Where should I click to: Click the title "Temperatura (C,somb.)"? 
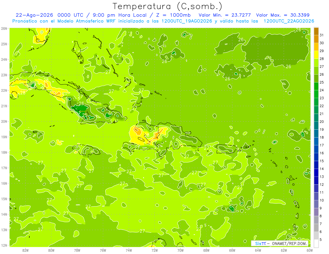[x=167, y=6]
